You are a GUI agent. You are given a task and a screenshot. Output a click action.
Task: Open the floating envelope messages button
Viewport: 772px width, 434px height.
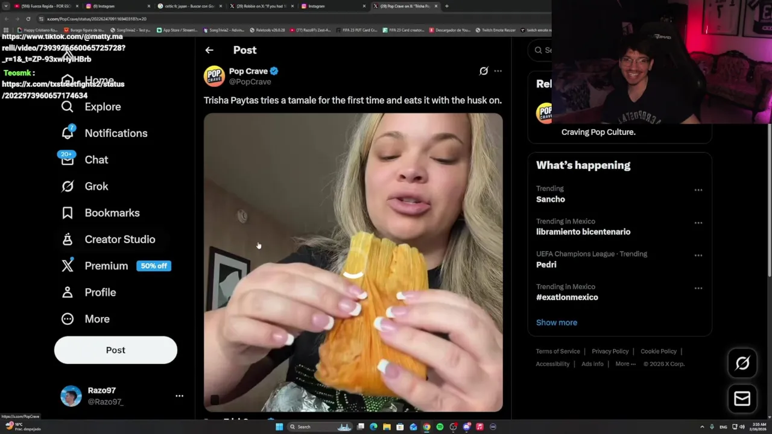point(742,398)
